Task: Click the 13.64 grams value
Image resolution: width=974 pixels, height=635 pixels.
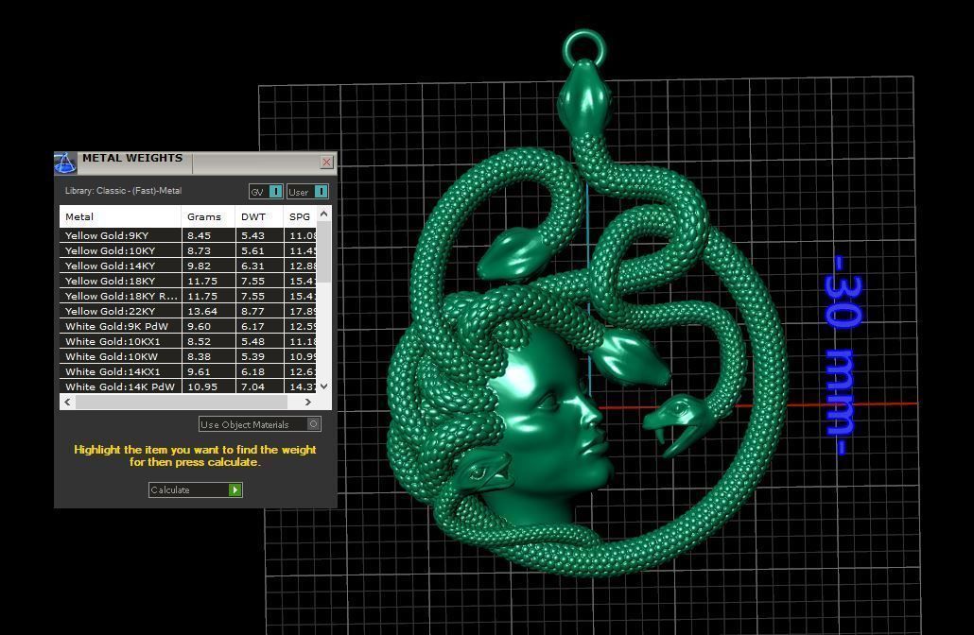Action: pyautogui.click(x=202, y=312)
